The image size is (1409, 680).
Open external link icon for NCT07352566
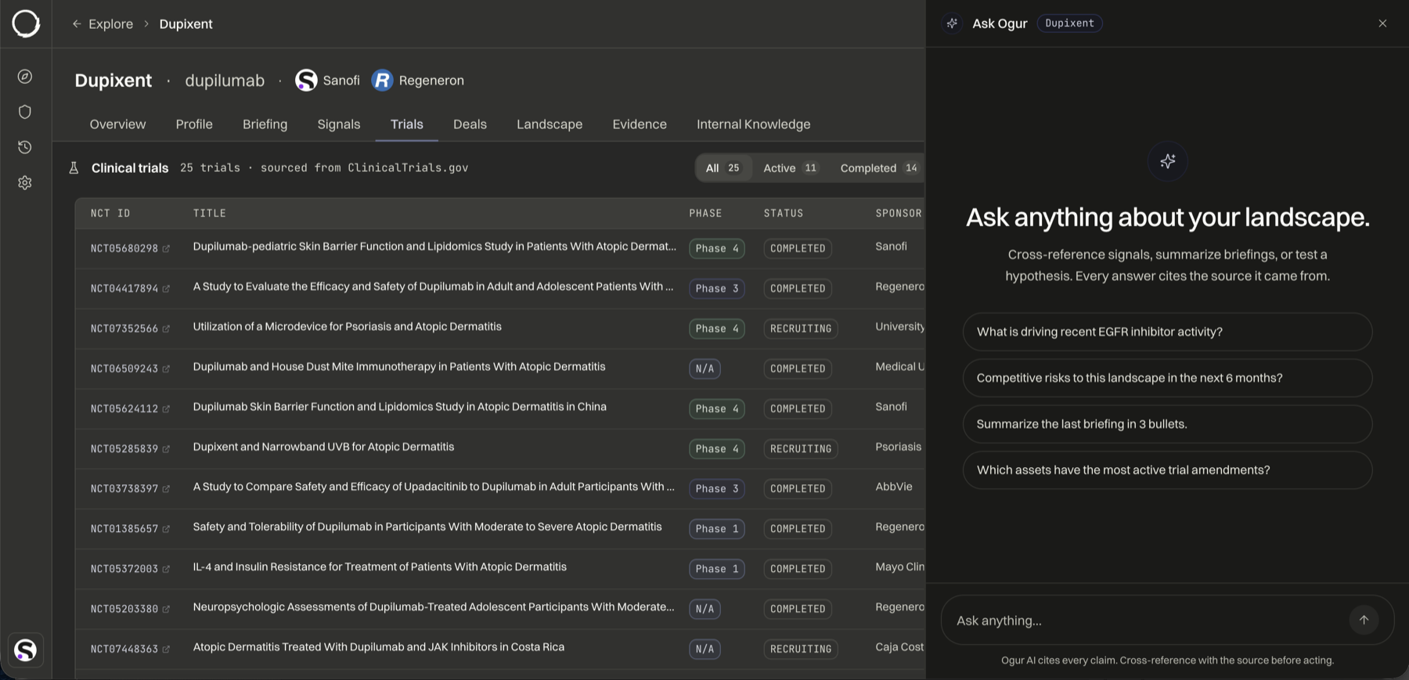166,329
